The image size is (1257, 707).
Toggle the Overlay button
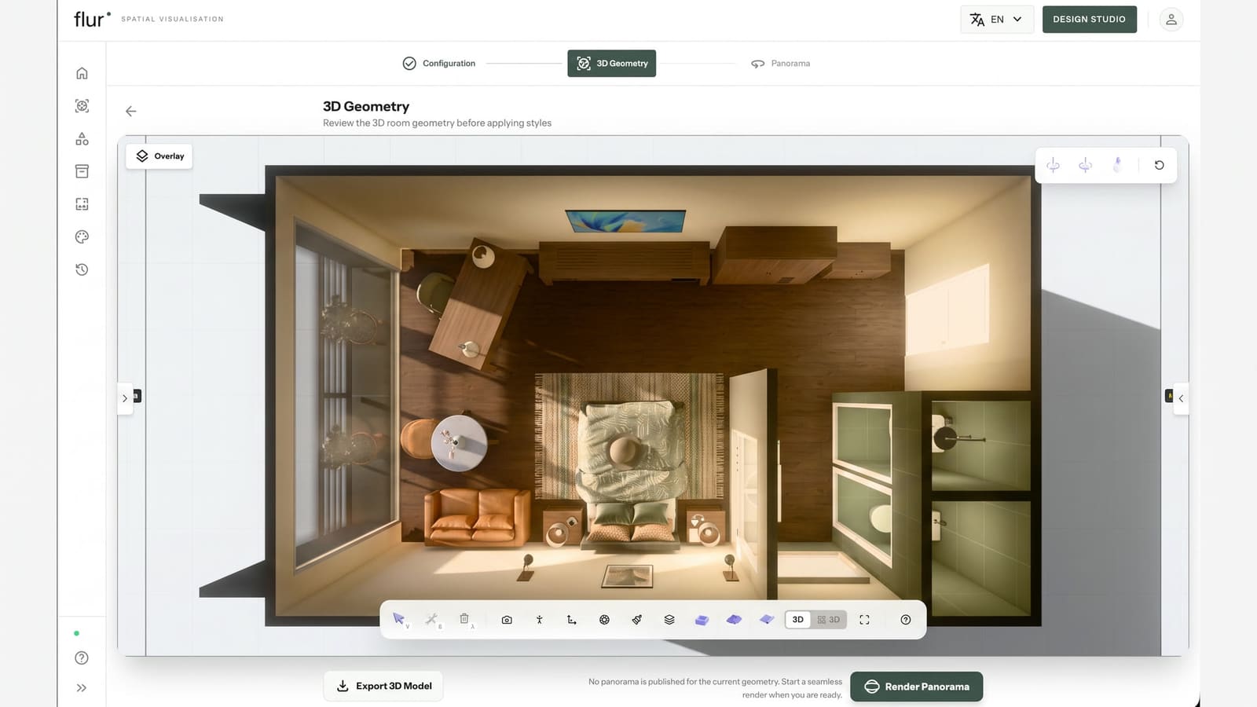point(159,156)
